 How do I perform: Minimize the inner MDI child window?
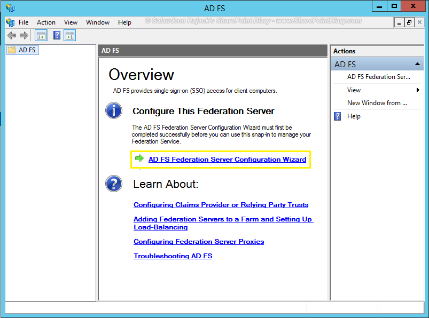[399, 22]
